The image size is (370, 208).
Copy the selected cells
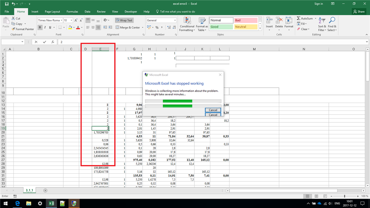(17, 24)
